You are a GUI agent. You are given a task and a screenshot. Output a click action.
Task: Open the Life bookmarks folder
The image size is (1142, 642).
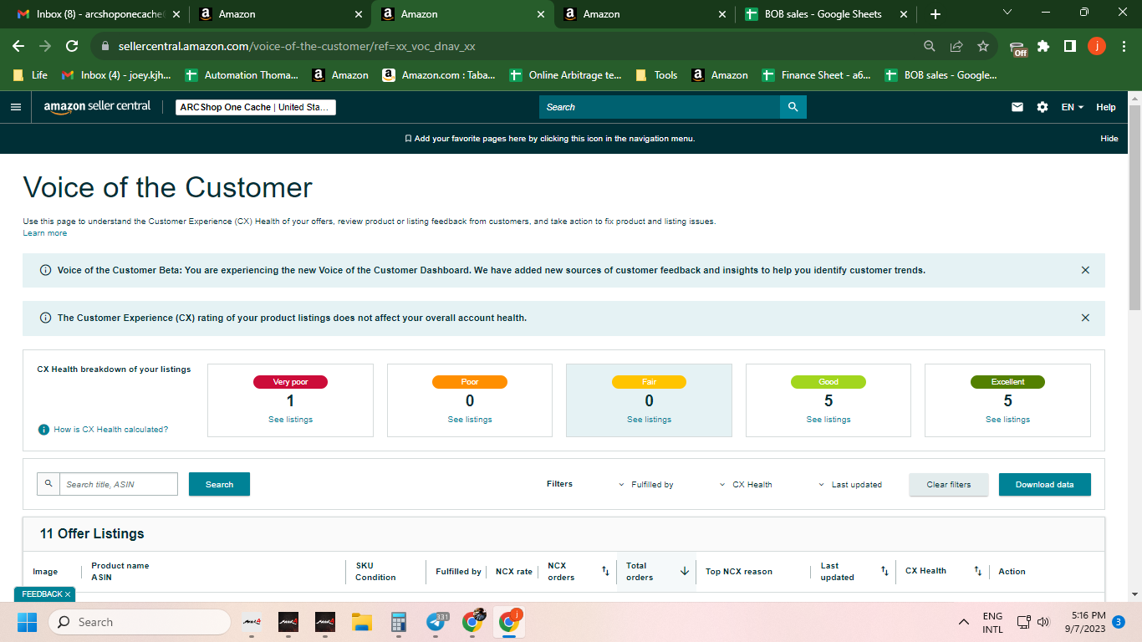(31, 75)
